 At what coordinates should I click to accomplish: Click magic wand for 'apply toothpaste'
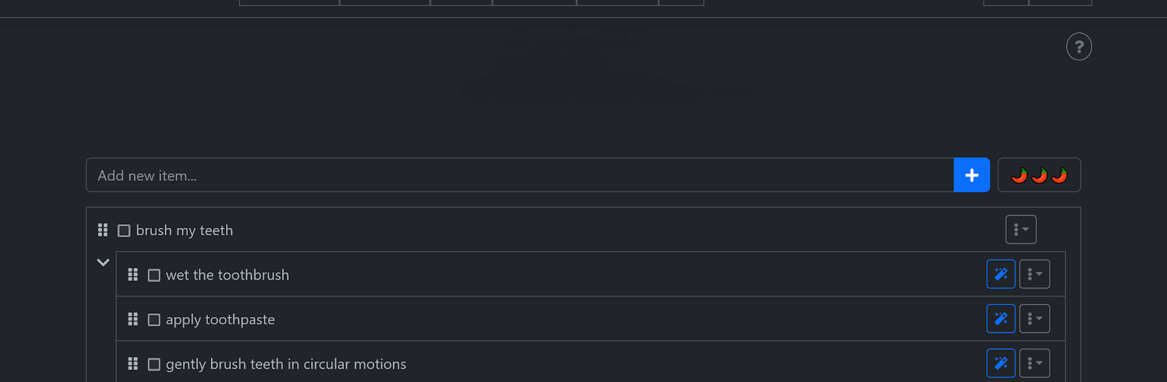pyautogui.click(x=1000, y=318)
